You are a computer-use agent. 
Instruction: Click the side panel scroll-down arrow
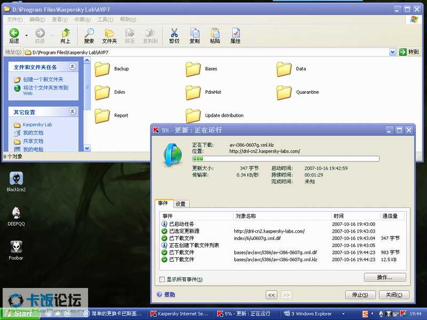click(x=87, y=148)
